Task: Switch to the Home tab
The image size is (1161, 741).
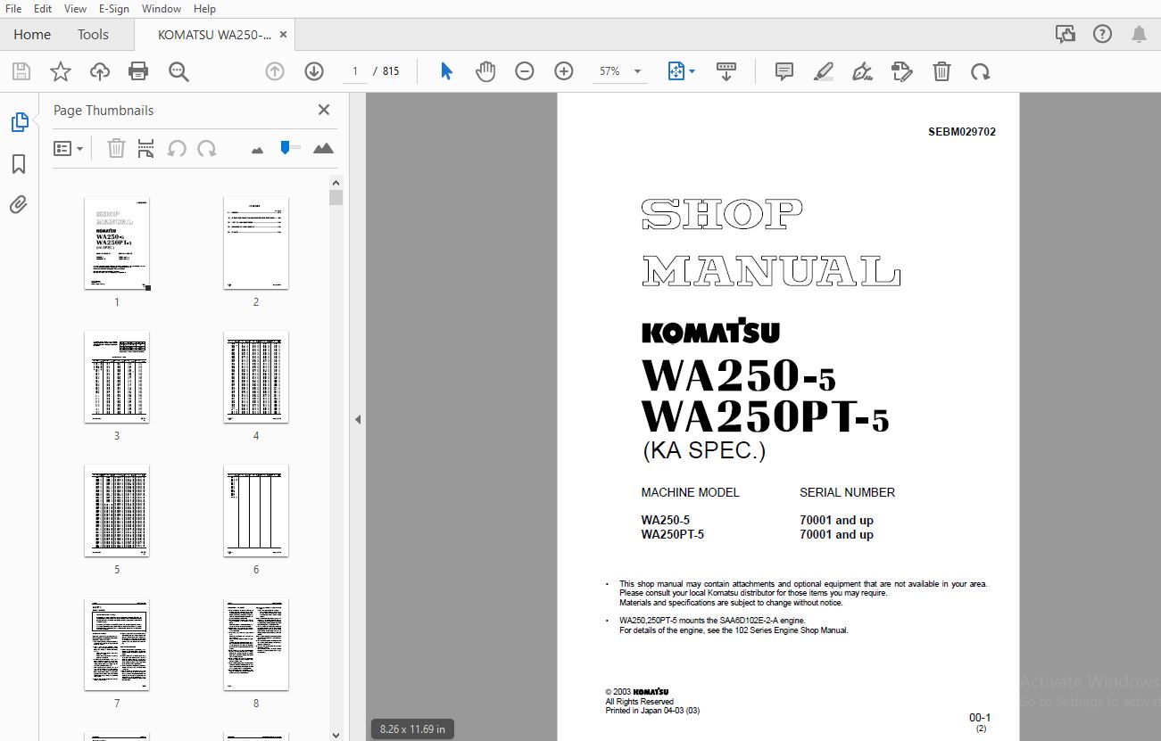Action: click(32, 35)
